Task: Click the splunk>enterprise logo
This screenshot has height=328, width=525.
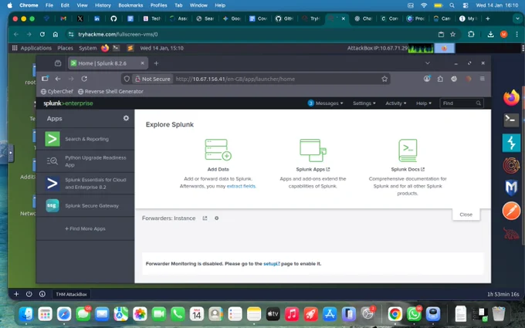Action: 68,103
